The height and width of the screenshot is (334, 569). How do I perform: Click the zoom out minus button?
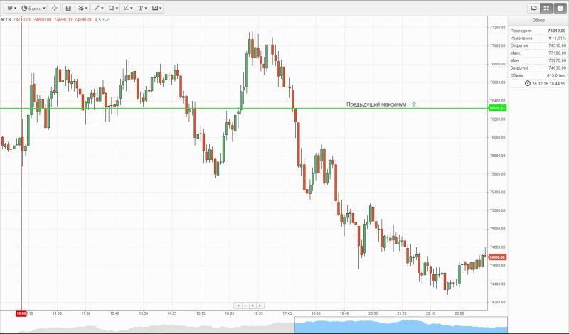(x=245, y=306)
